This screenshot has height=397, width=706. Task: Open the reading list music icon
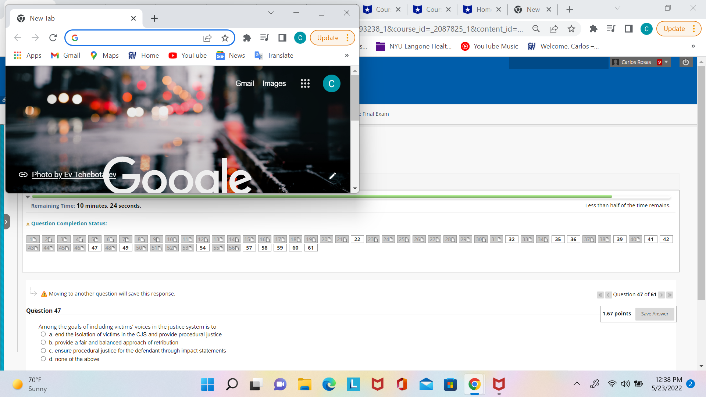(265, 37)
